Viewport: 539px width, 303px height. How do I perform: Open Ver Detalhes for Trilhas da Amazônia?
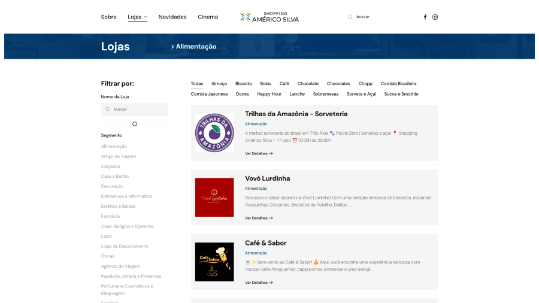click(259, 153)
